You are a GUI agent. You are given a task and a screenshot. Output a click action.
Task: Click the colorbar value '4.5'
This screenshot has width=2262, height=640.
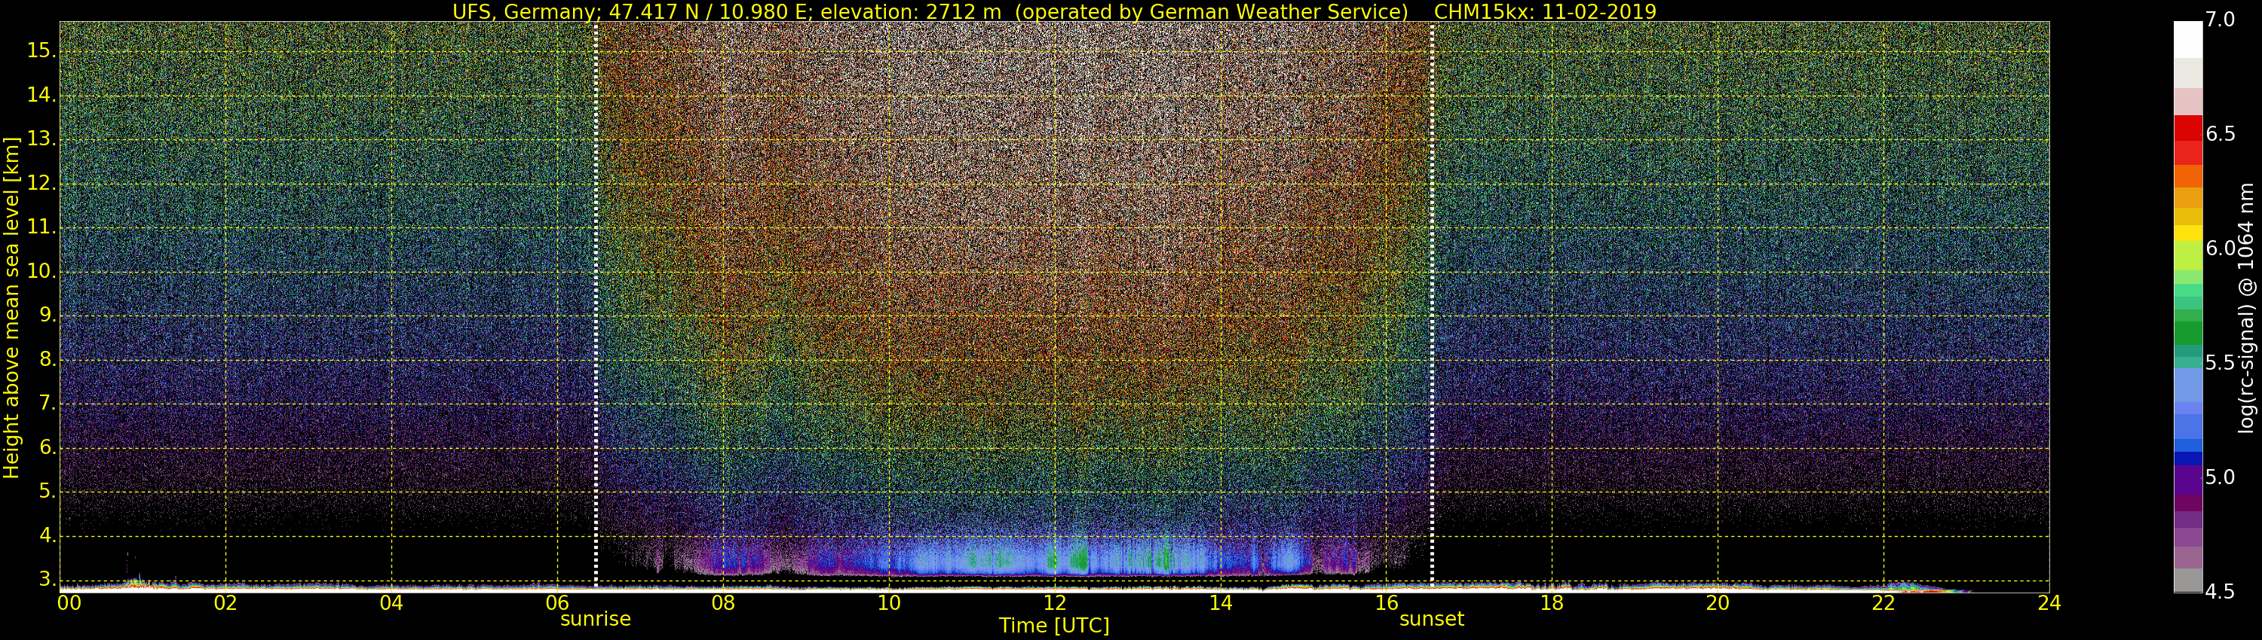(2220, 592)
